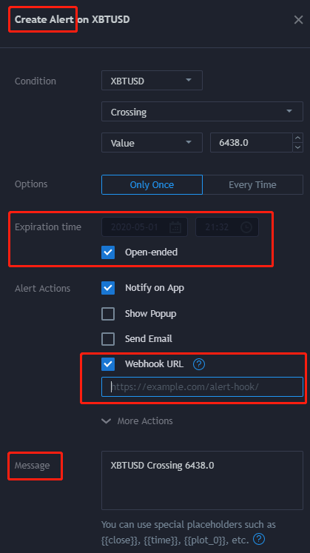Open the expiration date calendar icon
This screenshot has height=553, width=310.
[175, 227]
